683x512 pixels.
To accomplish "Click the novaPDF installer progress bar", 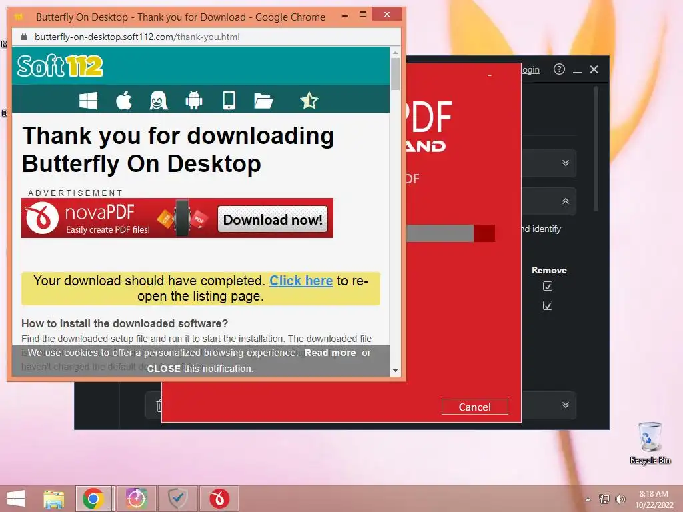I will [x=450, y=233].
